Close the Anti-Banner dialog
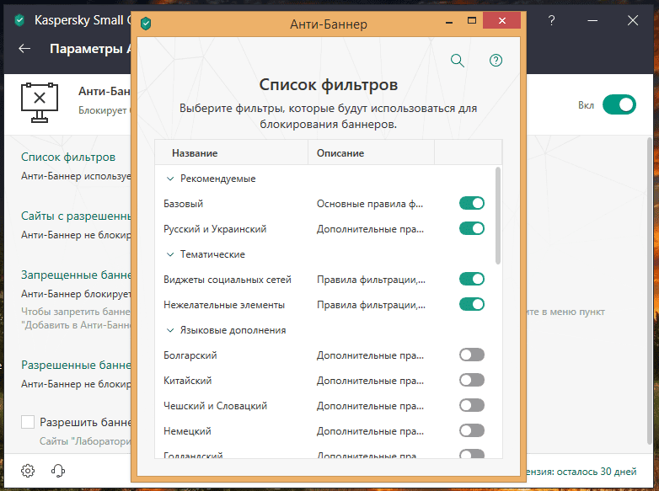The height and width of the screenshot is (491, 659). [501, 20]
